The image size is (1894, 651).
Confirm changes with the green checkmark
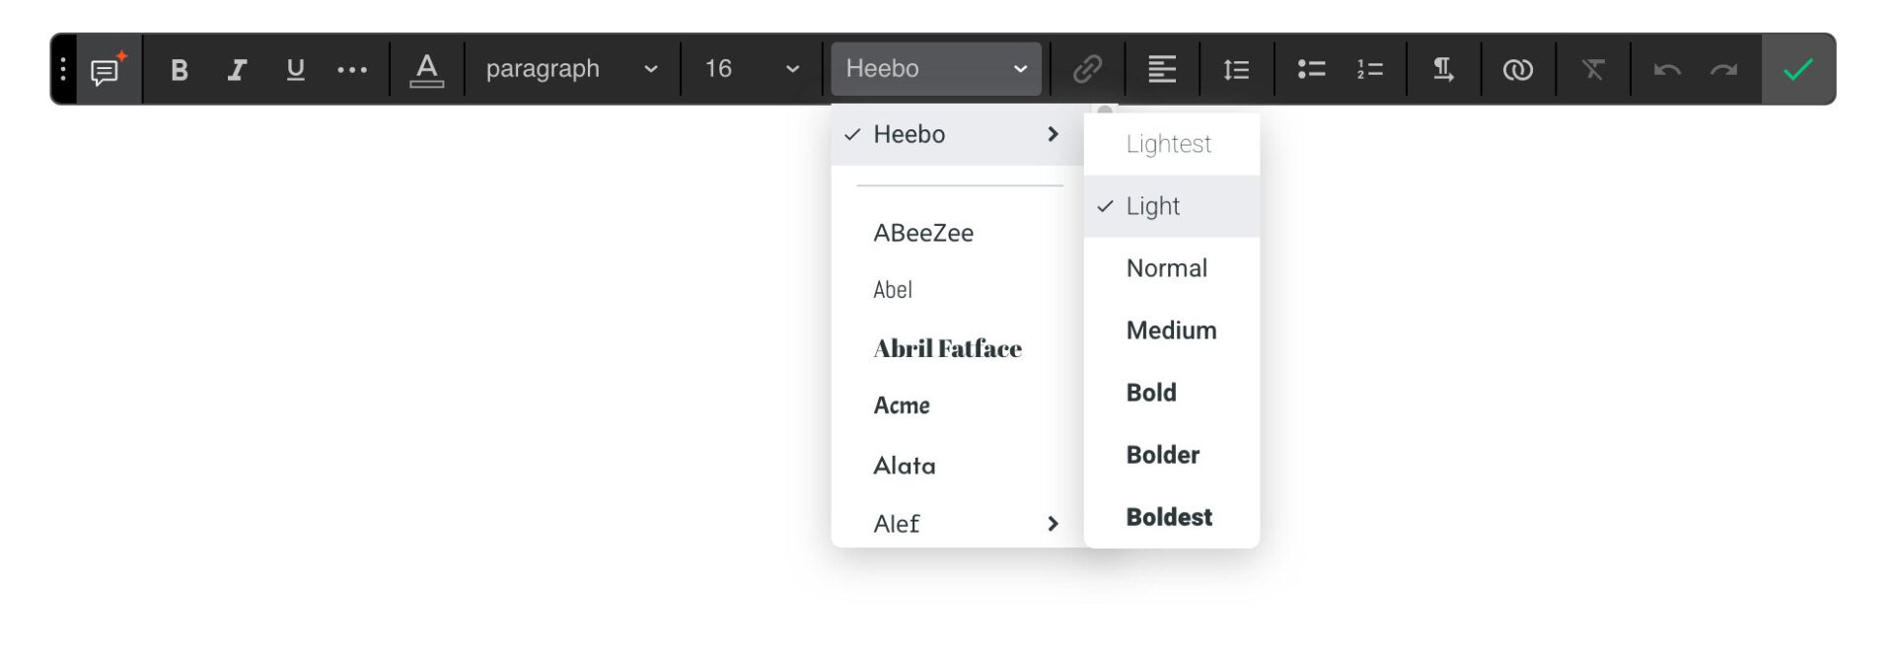tap(1798, 69)
